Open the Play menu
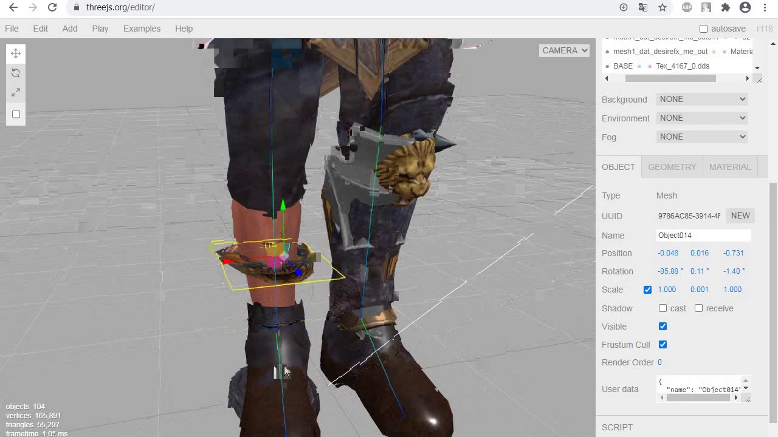 point(100,29)
